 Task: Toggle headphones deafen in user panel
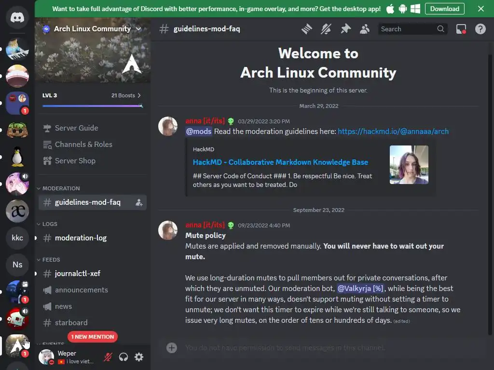point(123,357)
